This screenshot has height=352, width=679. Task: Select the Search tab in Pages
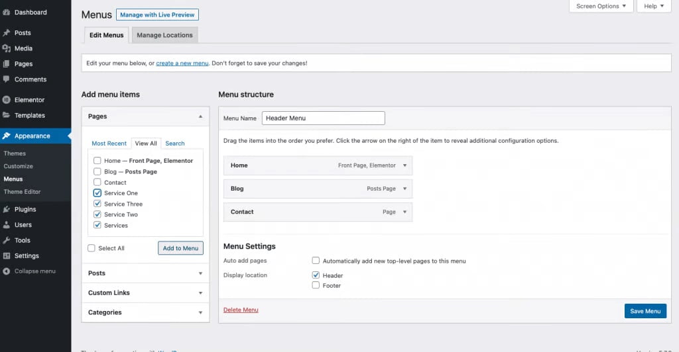175,144
